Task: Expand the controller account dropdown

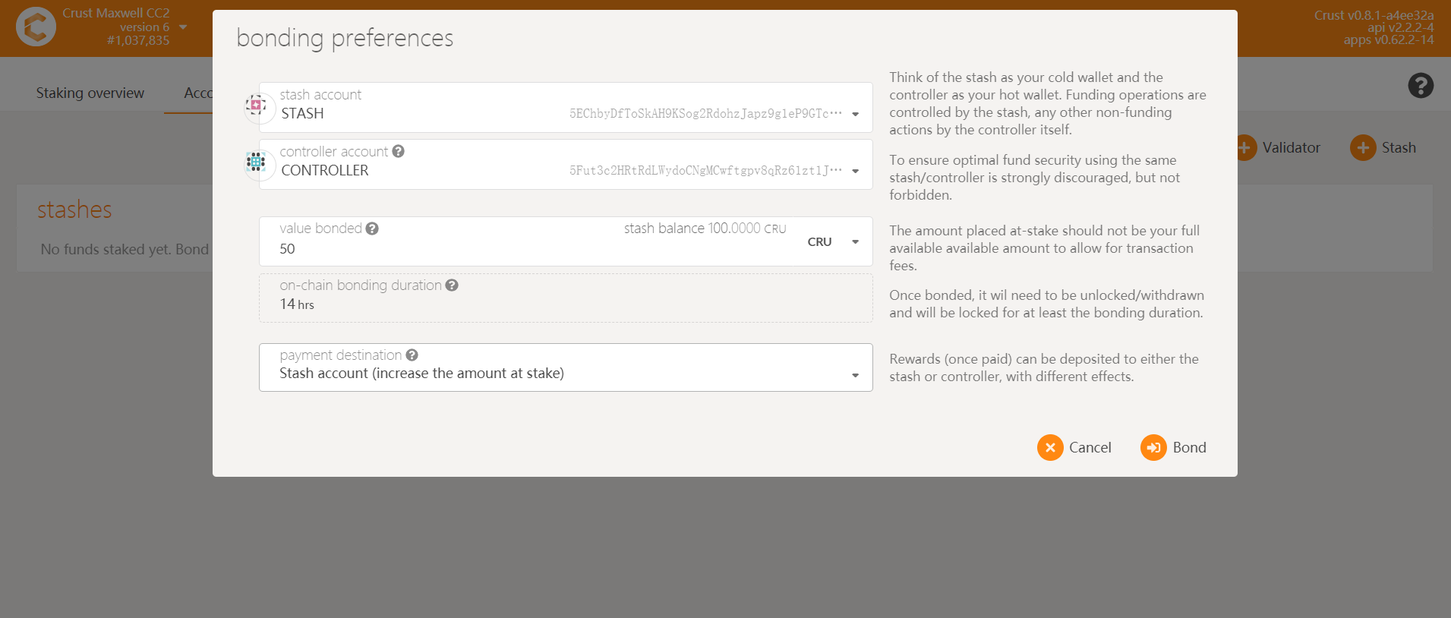Action: coord(856,171)
